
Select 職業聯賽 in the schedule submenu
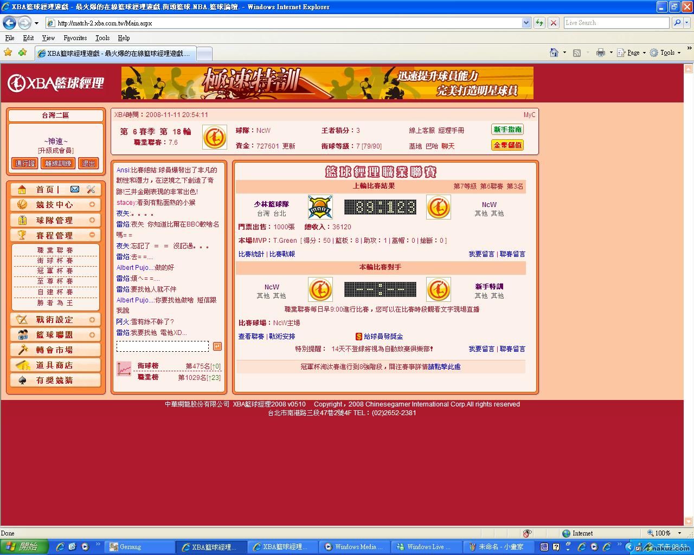(55, 250)
